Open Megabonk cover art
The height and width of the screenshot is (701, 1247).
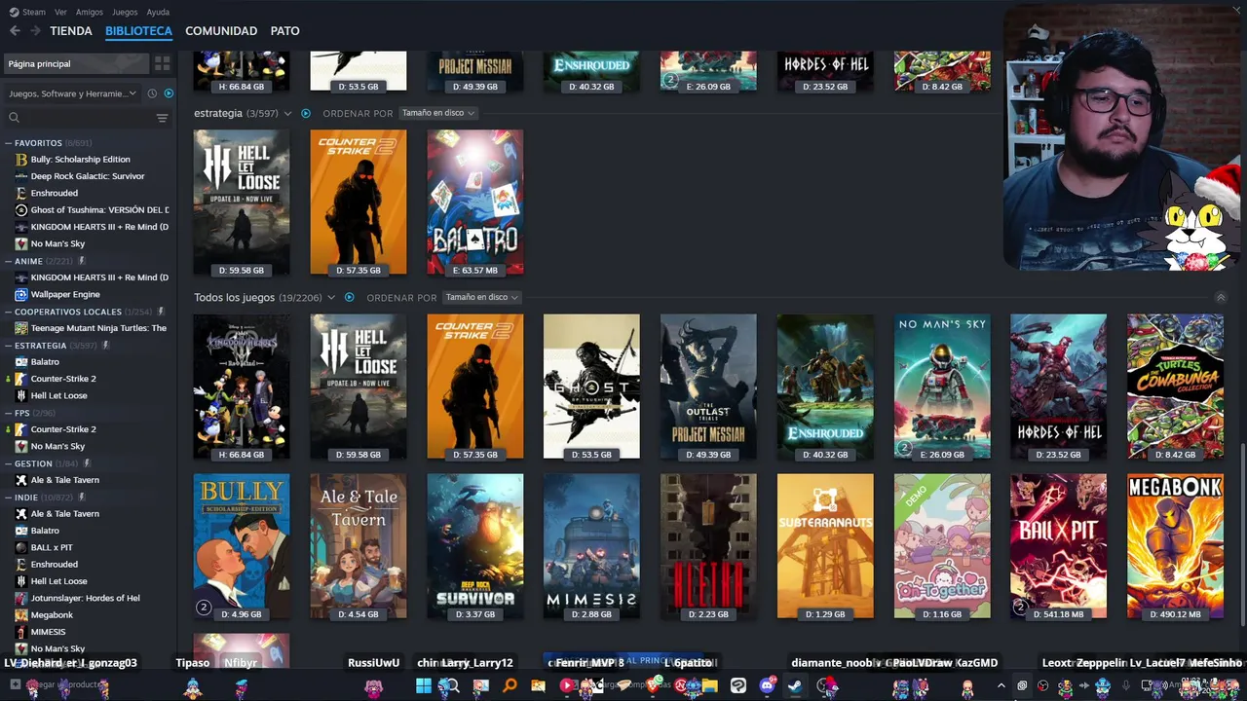coord(1175,546)
